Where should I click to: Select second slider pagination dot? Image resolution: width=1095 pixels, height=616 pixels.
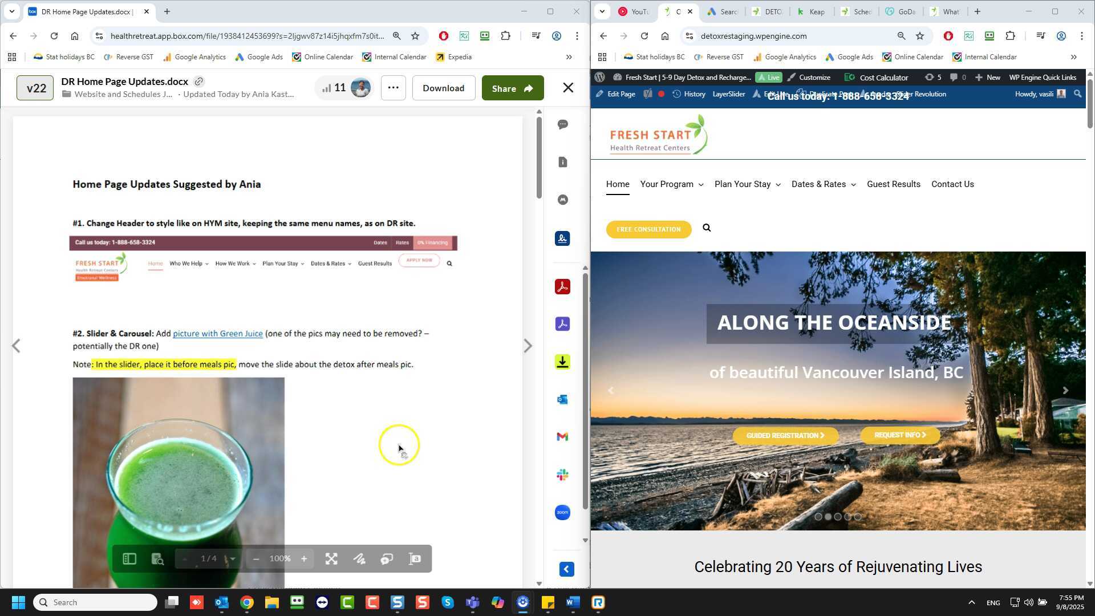[828, 517]
